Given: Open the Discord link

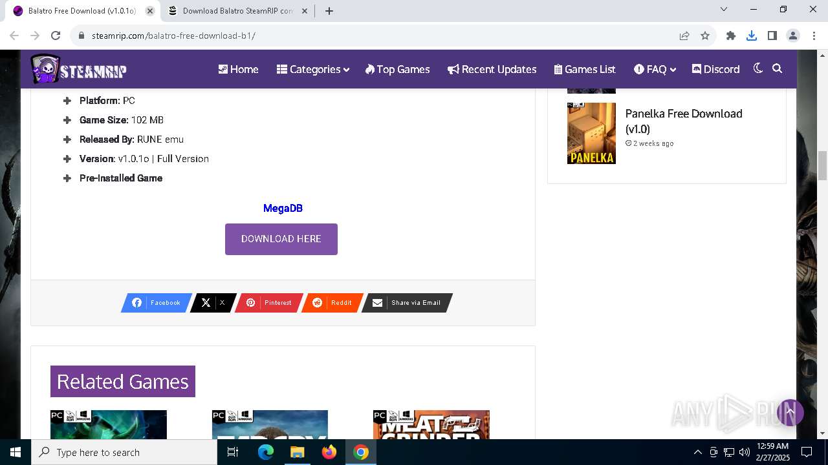Looking at the screenshot, I should [x=715, y=69].
